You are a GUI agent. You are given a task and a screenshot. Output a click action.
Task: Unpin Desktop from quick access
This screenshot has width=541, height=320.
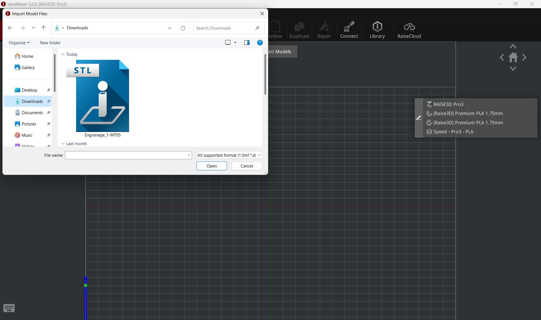[48, 90]
